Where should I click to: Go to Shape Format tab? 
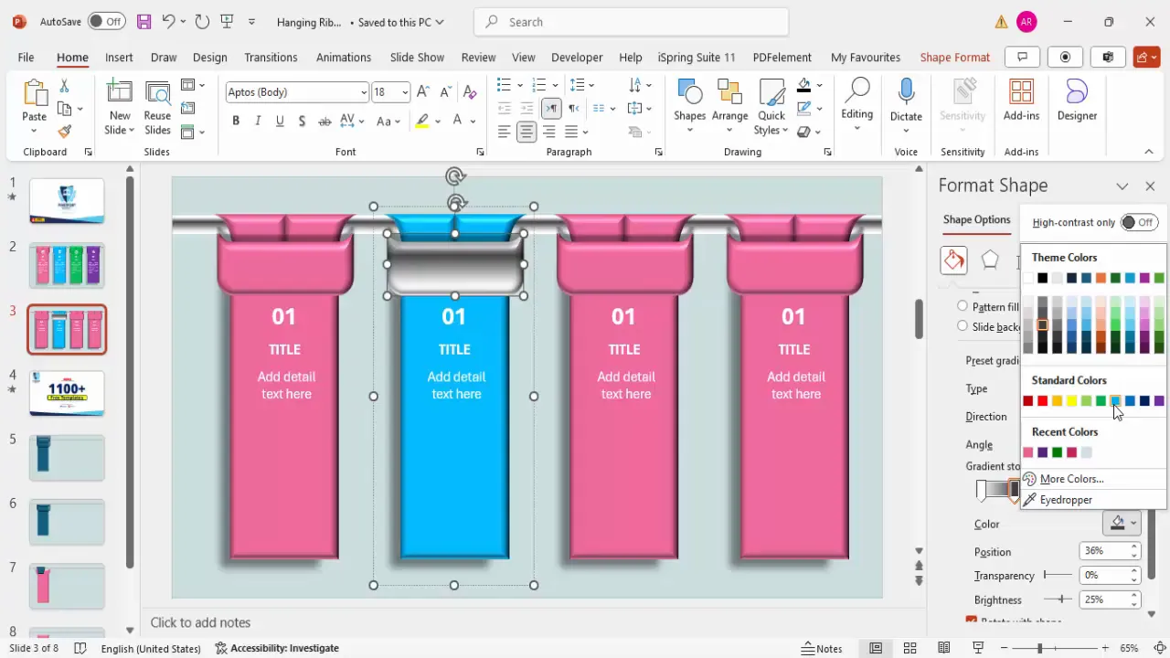pyautogui.click(x=954, y=57)
